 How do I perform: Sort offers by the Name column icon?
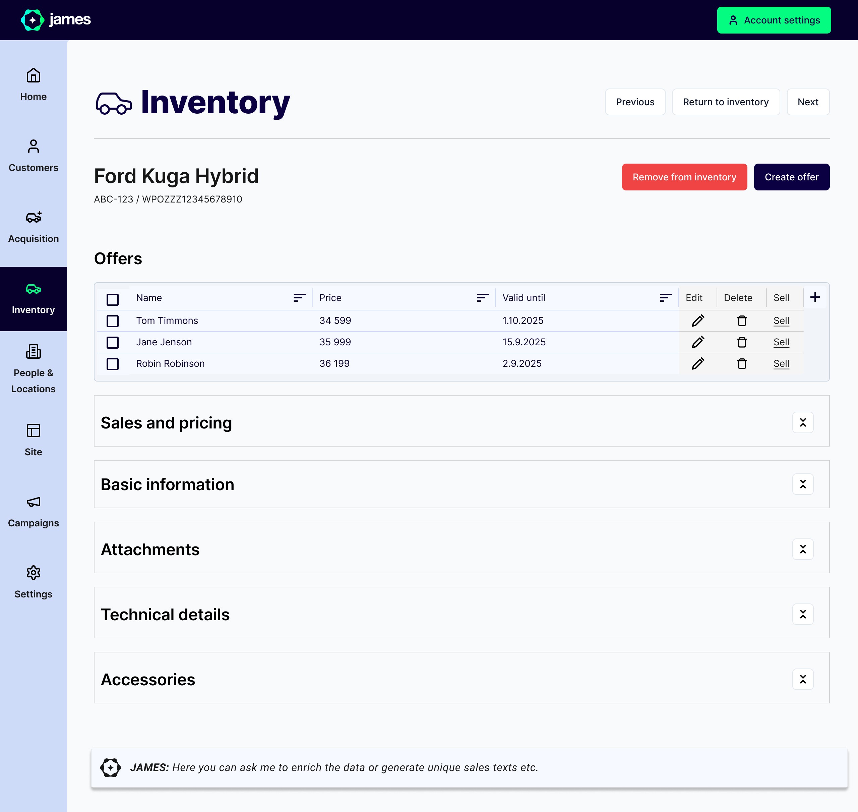click(299, 298)
